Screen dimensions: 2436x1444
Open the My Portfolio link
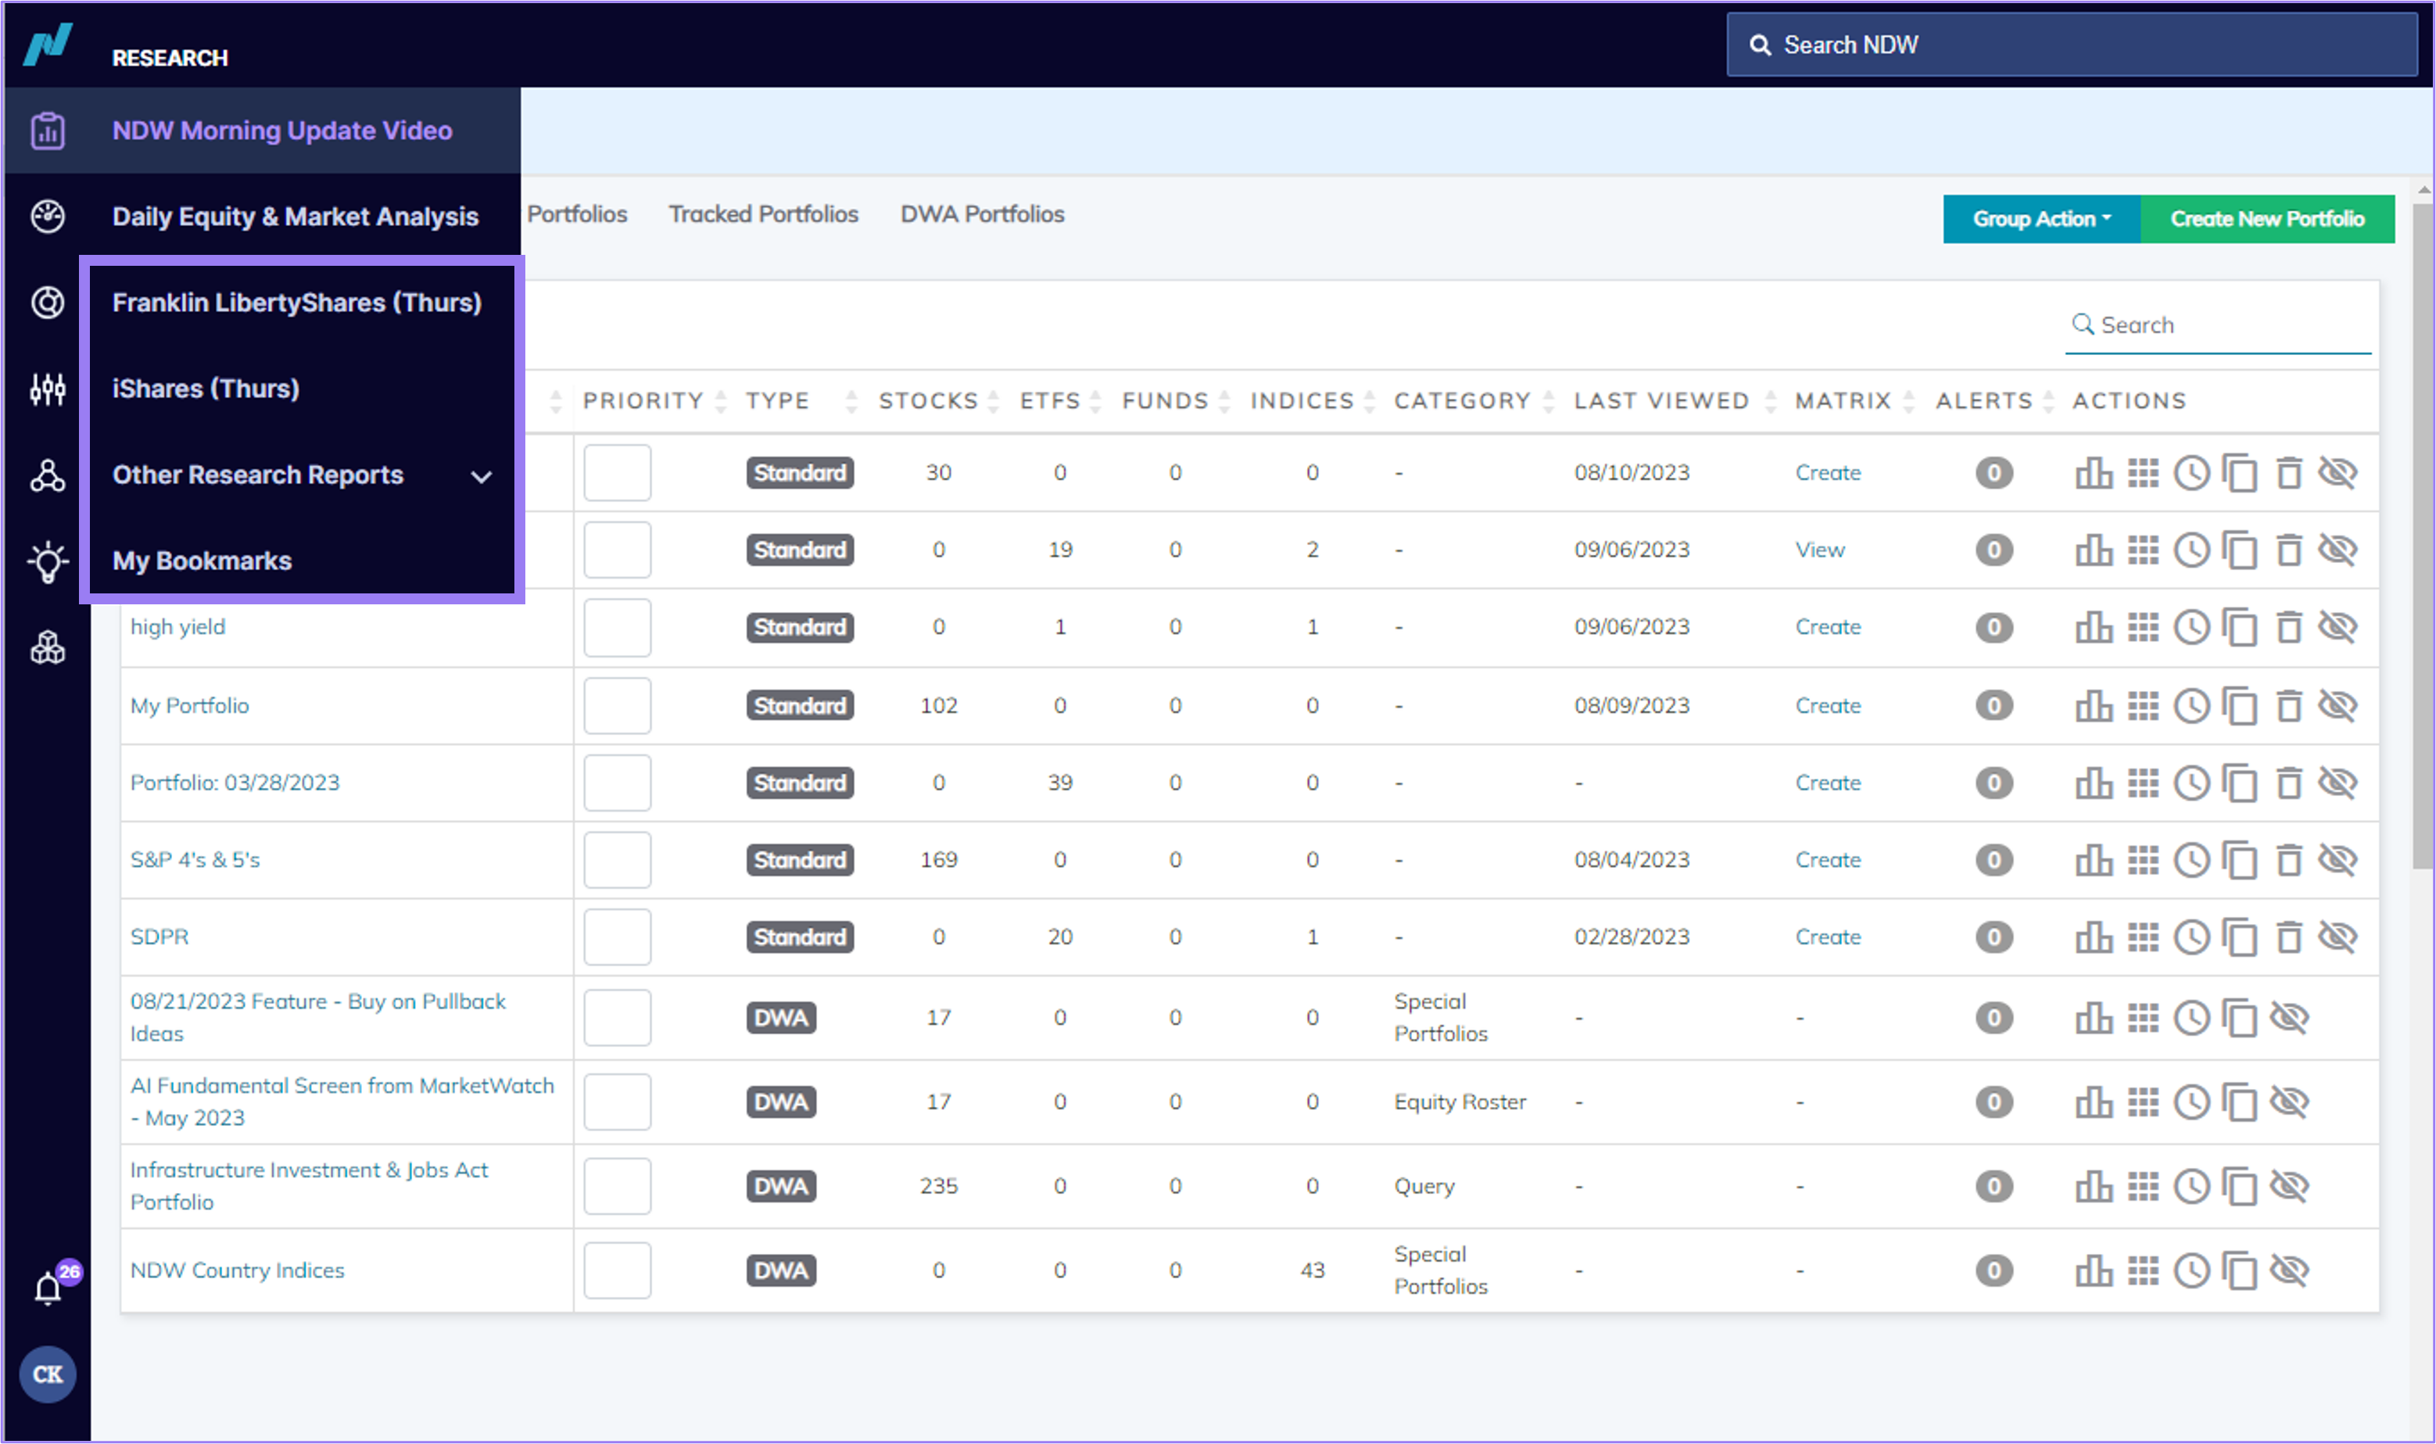[x=190, y=705]
